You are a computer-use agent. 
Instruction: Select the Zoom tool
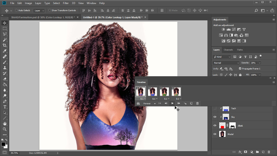click(x=5, y=129)
